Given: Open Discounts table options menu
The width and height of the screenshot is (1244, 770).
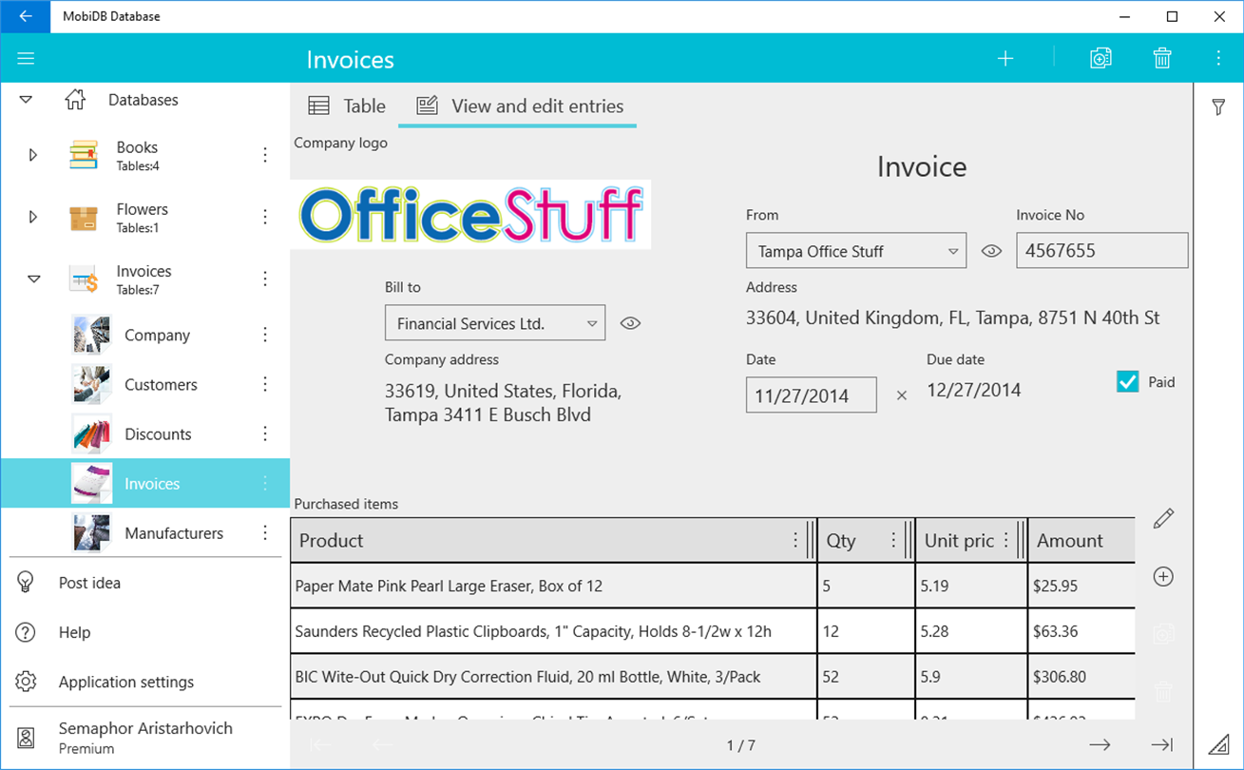Looking at the screenshot, I should (265, 433).
